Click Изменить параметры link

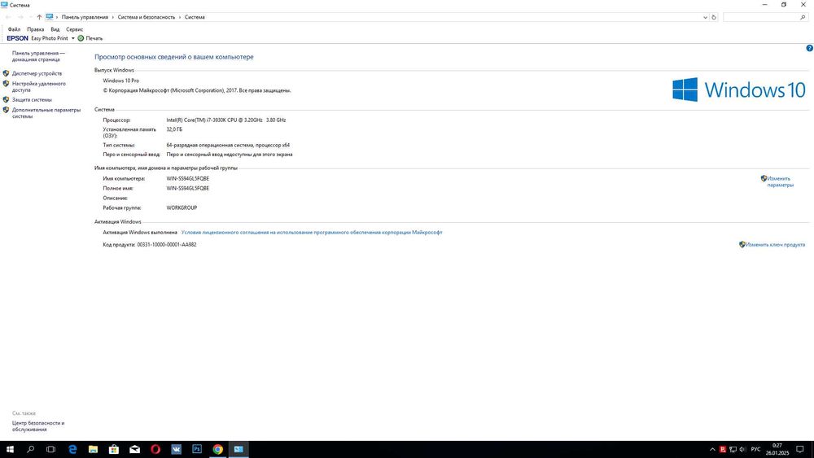click(x=780, y=181)
